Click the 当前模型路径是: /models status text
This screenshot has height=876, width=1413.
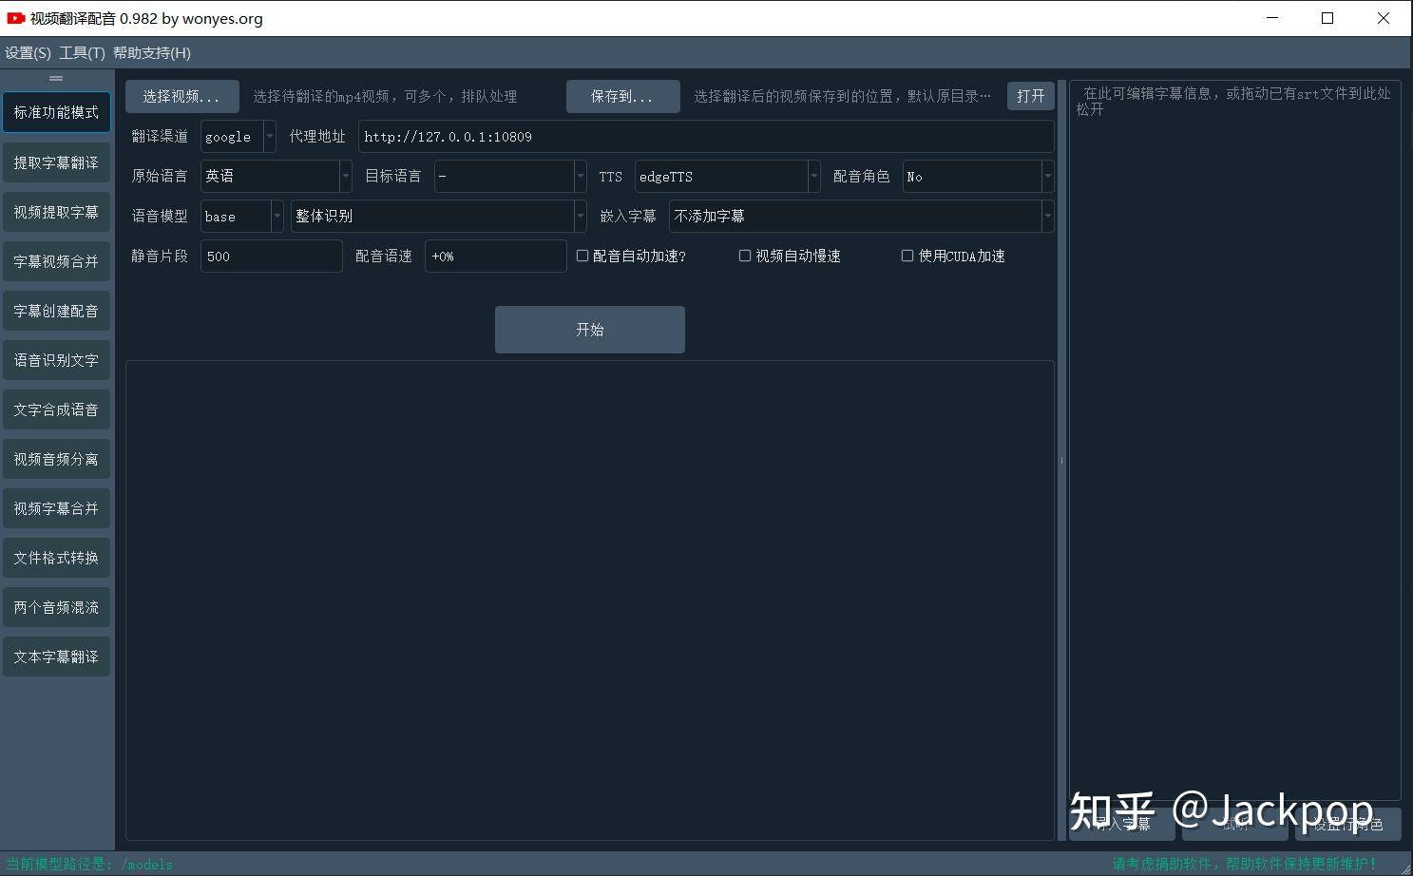[89, 864]
